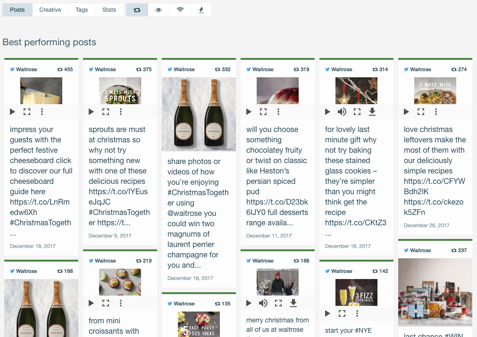Expand sprouts video to fullscreen
The height and width of the screenshot is (337, 477).
click(106, 112)
